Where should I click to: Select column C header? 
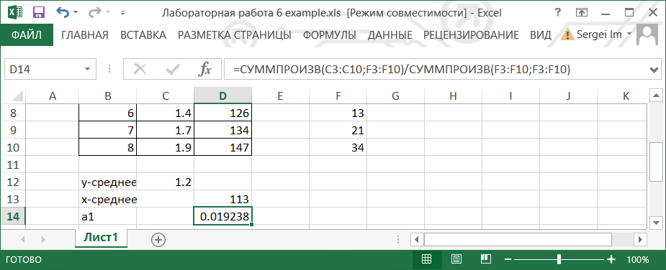coord(165,96)
